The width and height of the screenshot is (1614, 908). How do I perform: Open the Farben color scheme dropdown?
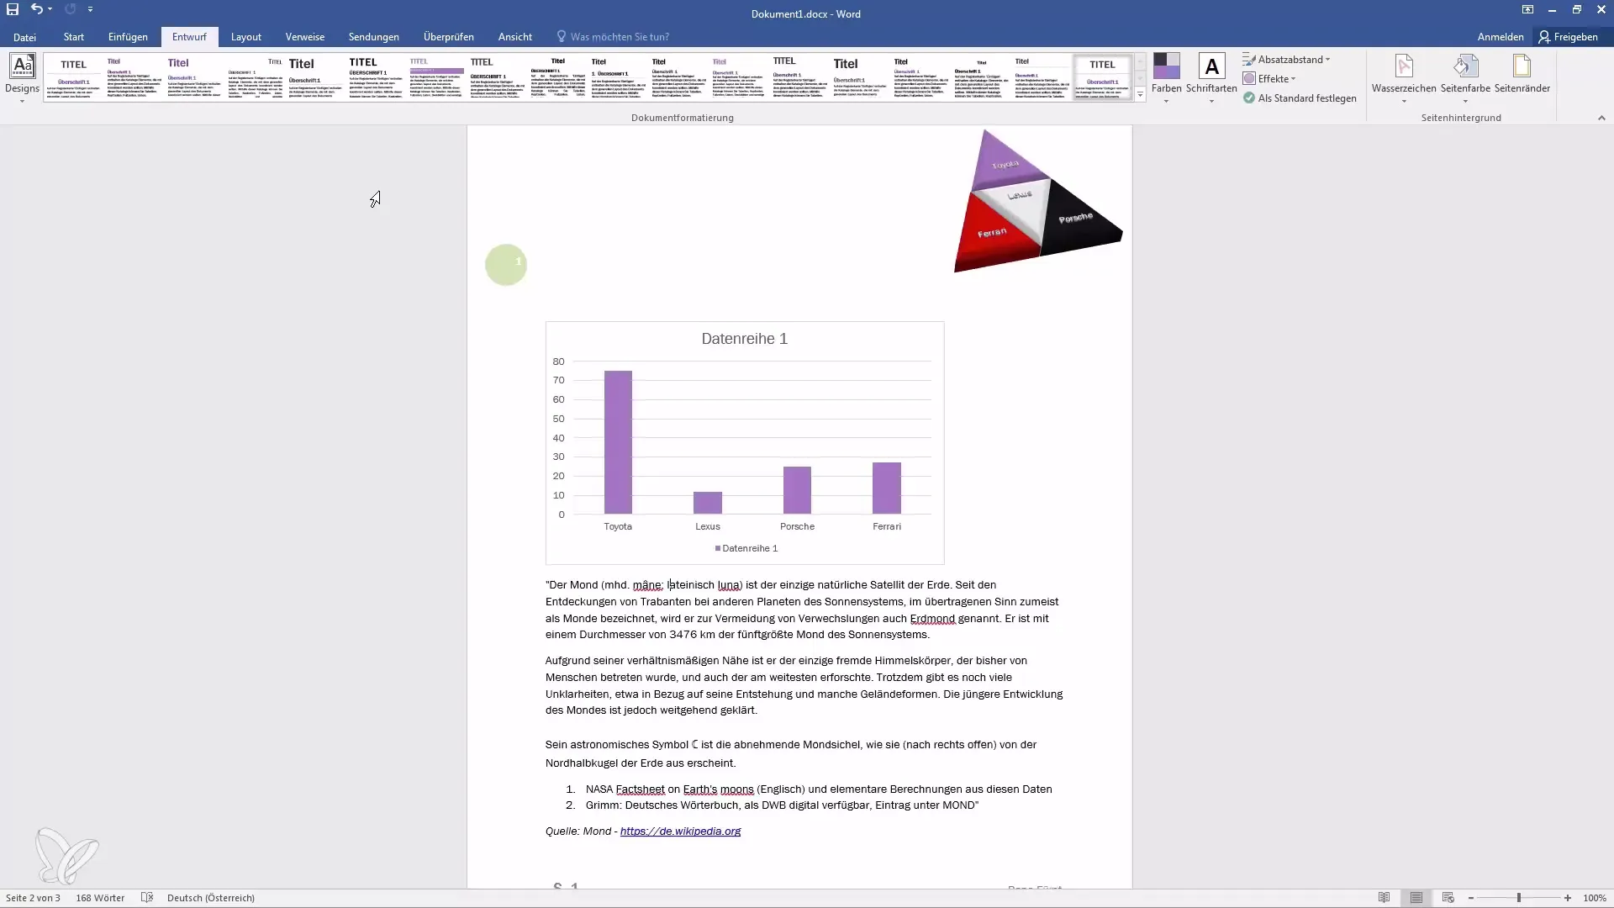click(1167, 79)
